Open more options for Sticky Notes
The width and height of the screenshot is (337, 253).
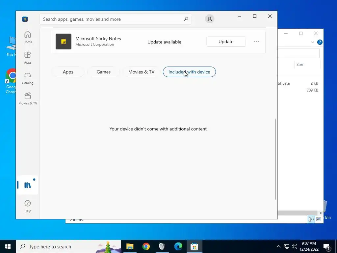coord(256,42)
